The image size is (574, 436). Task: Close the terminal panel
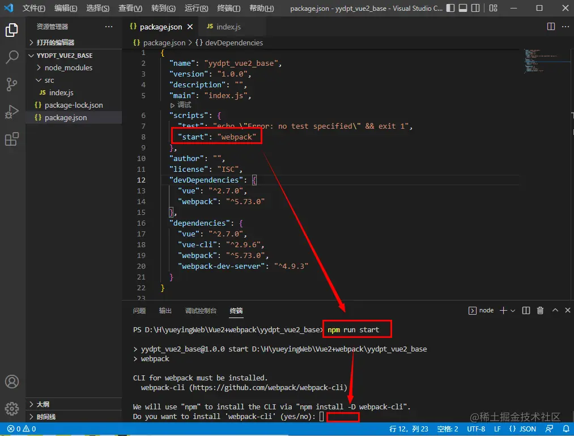click(x=567, y=310)
